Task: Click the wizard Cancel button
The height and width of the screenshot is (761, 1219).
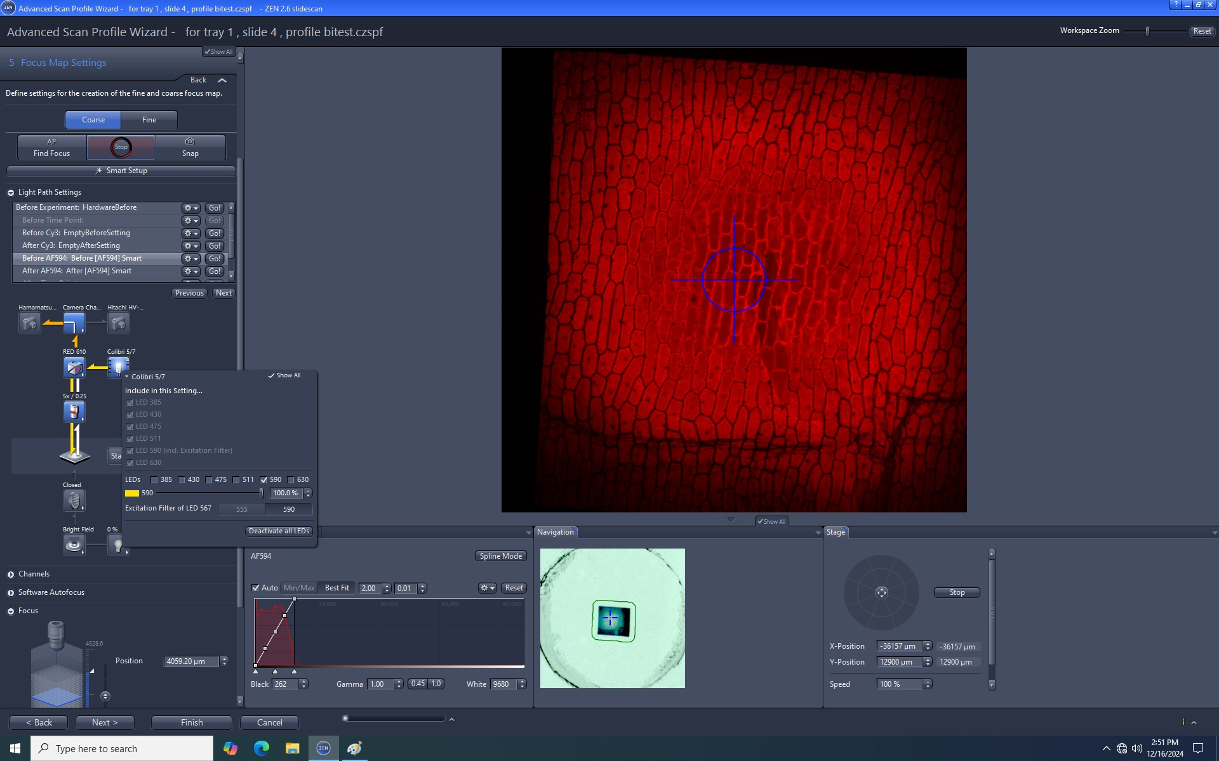Action: (270, 722)
